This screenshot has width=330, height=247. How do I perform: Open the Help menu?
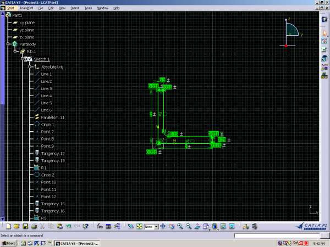pos(117,8)
